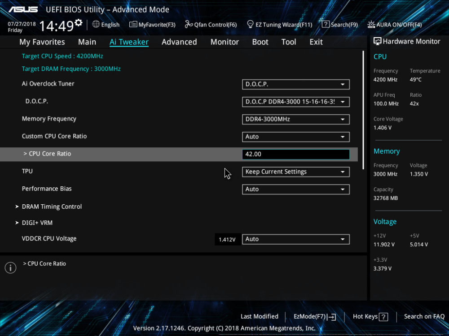Open the Performance Bias dropdown

tap(296, 189)
